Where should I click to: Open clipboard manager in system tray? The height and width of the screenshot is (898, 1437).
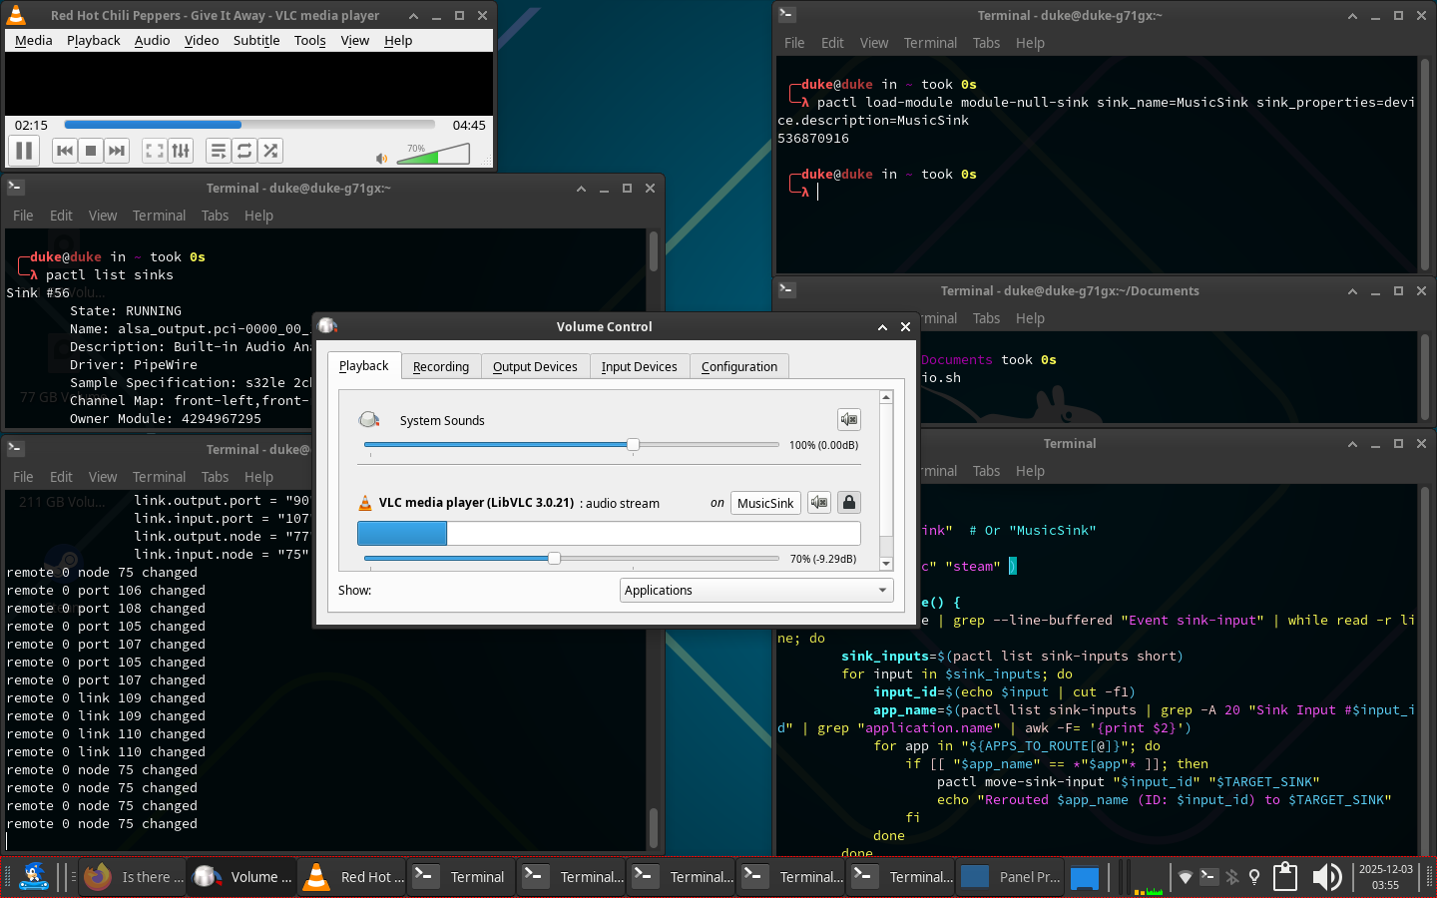point(1285,877)
